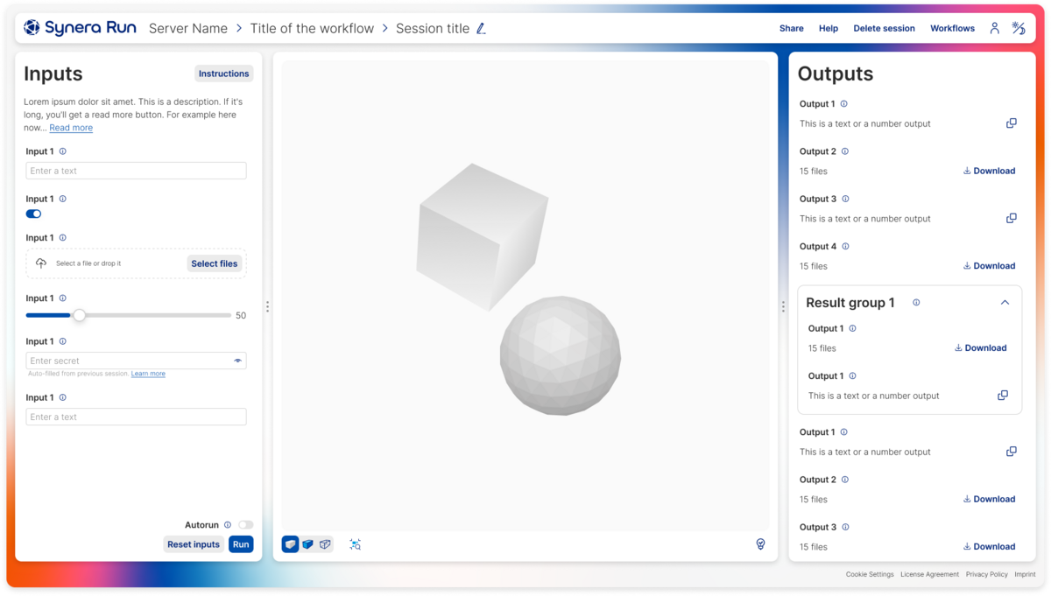Image resolution: width=1051 pixels, height=596 pixels.
Task: Select the wireframe cube view icon
Action: coord(325,544)
